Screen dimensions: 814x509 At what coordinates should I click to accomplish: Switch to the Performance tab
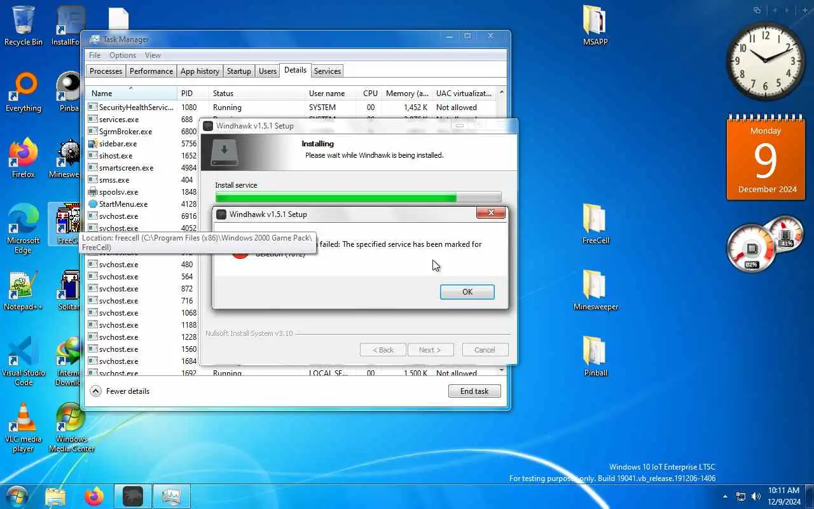click(151, 71)
